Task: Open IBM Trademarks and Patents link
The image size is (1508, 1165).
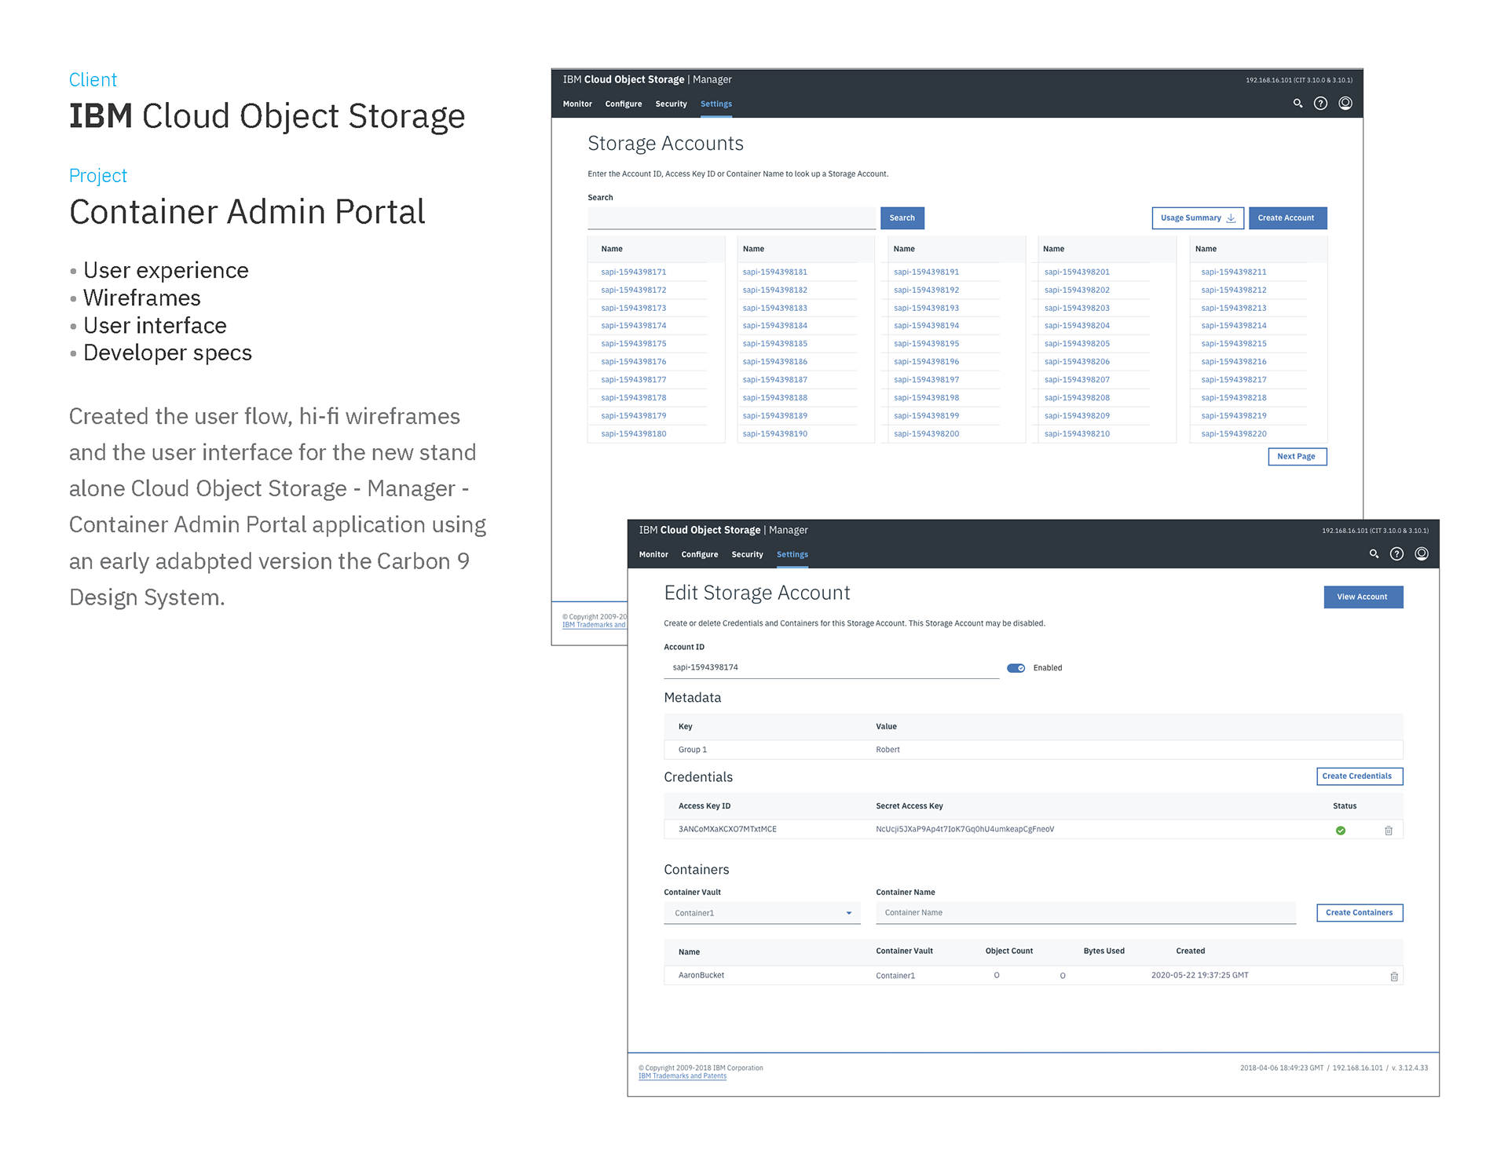Action: click(x=683, y=1076)
